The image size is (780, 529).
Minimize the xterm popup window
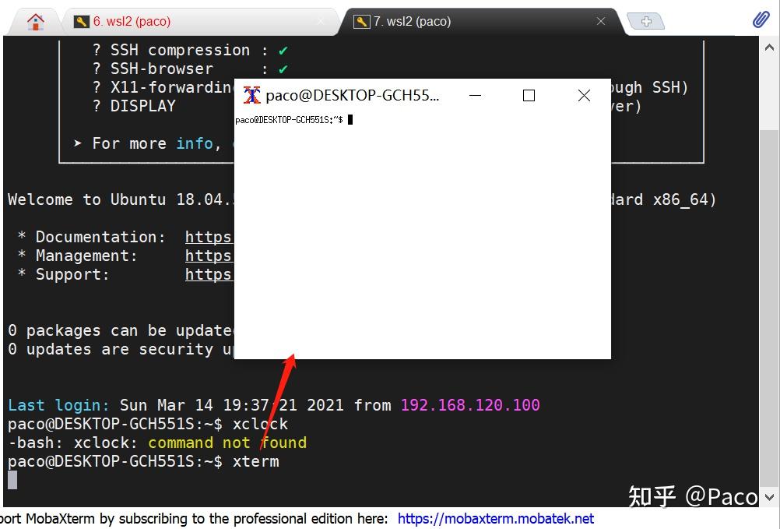[x=475, y=96]
